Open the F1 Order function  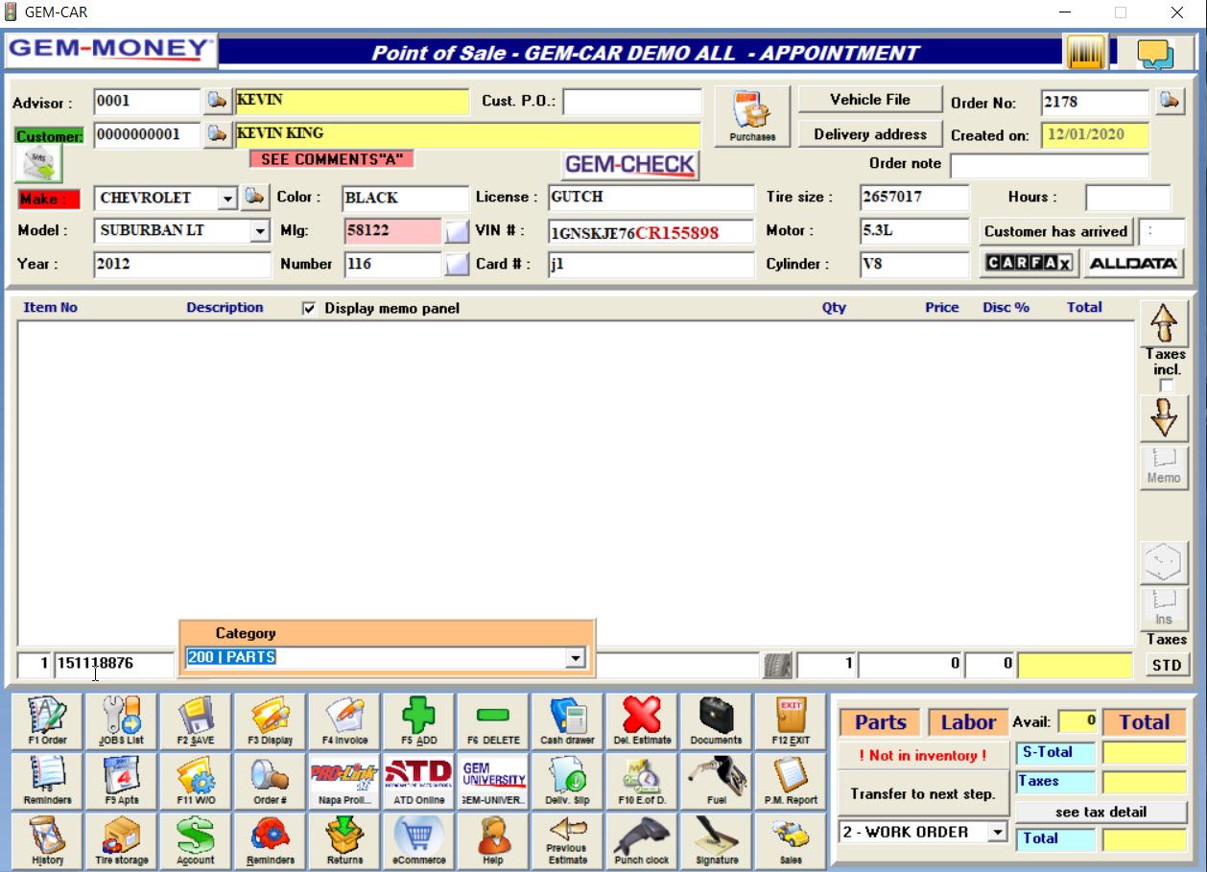(x=47, y=721)
